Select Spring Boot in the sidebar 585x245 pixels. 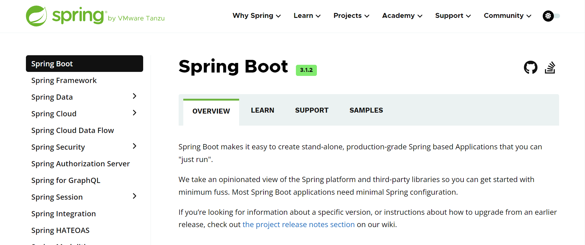coord(85,64)
